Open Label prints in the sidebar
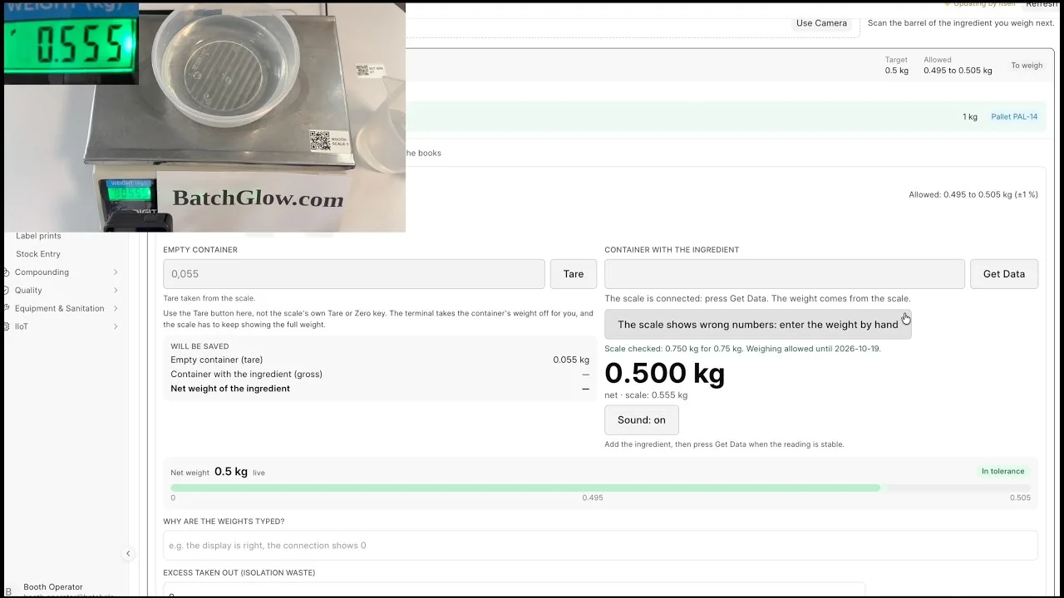Image resolution: width=1064 pixels, height=598 pixels. point(38,236)
